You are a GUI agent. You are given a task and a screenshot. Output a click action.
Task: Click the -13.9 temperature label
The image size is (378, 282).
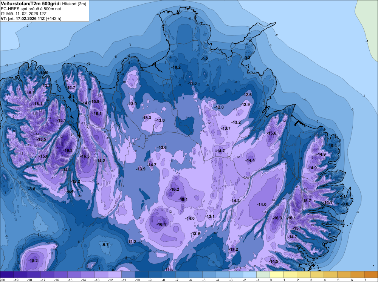point(141,169)
